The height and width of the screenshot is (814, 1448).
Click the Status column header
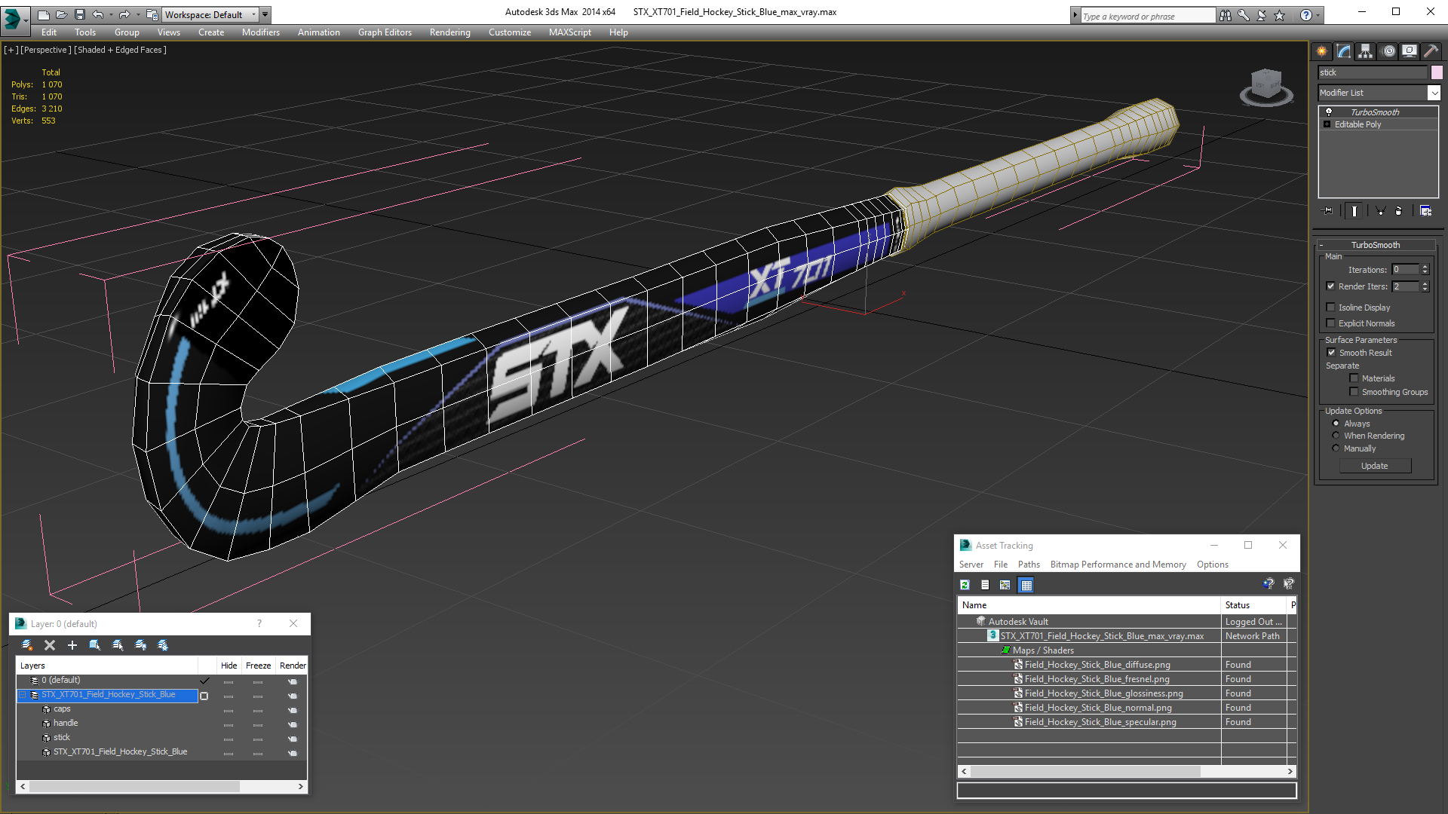point(1253,605)
